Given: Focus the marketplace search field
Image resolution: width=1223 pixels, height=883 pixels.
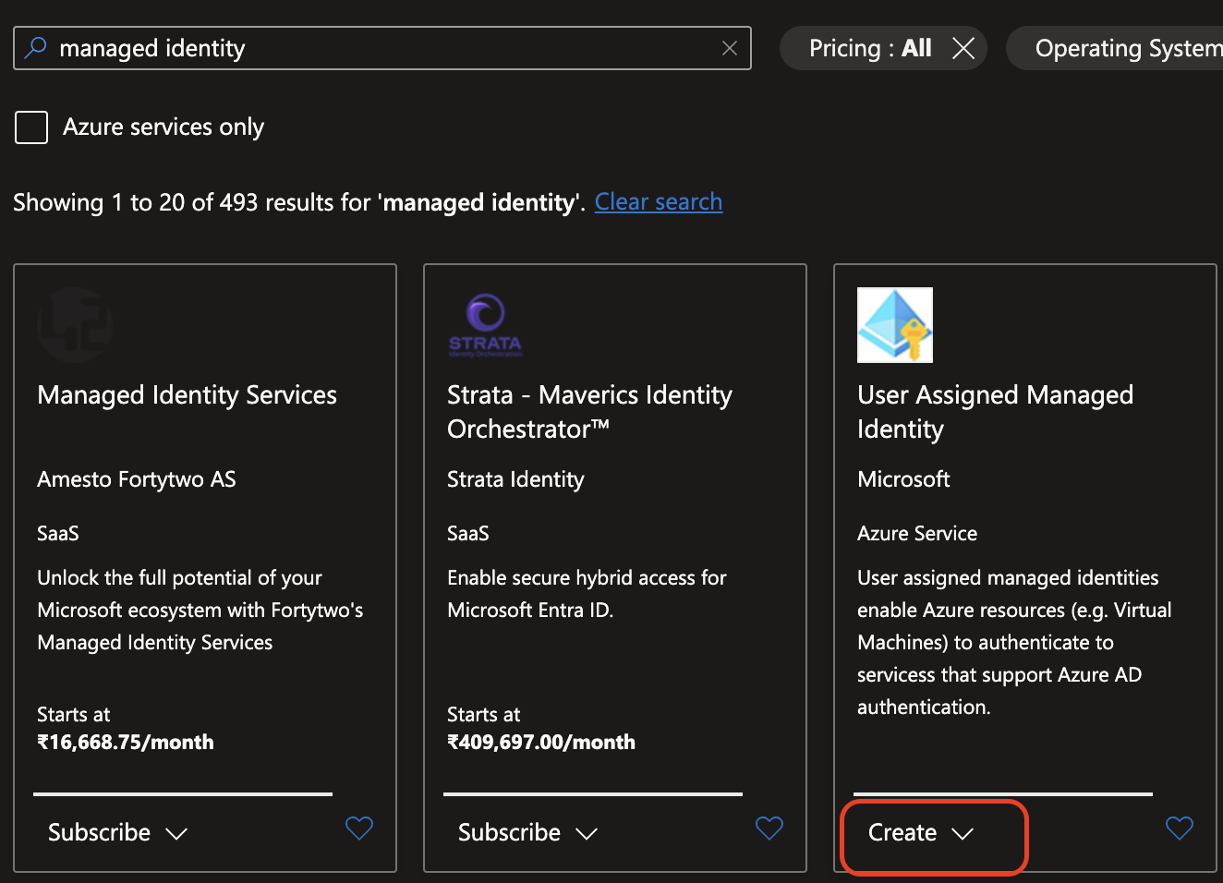Looking at the screenshot, I should coord(382,48).
